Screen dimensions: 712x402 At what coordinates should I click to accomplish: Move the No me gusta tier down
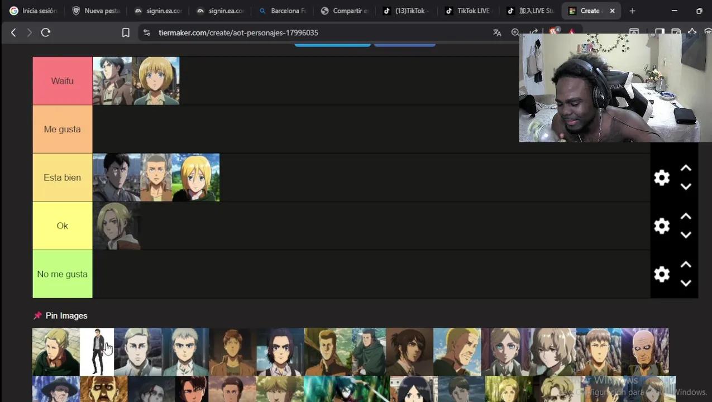pos(686,283)
